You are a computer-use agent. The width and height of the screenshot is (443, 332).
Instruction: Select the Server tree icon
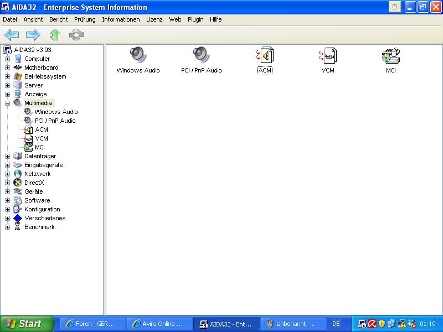[18, 85]
